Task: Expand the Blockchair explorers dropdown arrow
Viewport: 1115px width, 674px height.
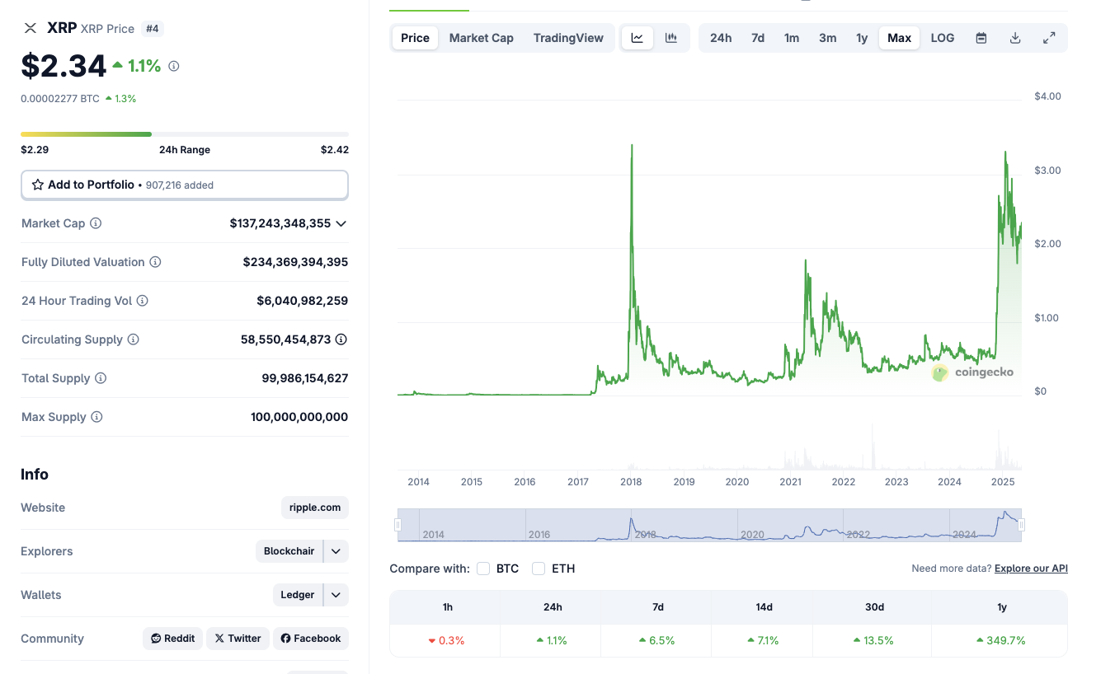Action: coord(336,551)
